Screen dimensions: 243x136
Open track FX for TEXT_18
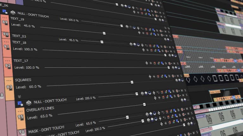(162, 51)
